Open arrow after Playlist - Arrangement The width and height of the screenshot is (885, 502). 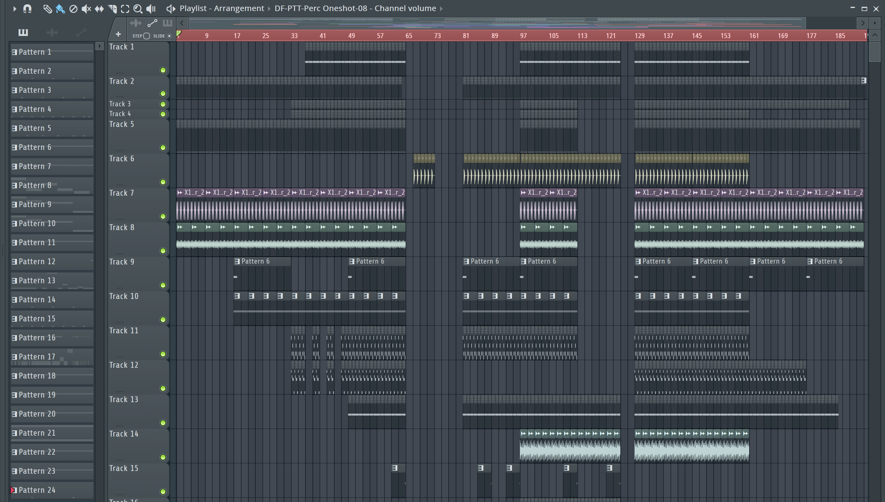[x=269, y=9]
